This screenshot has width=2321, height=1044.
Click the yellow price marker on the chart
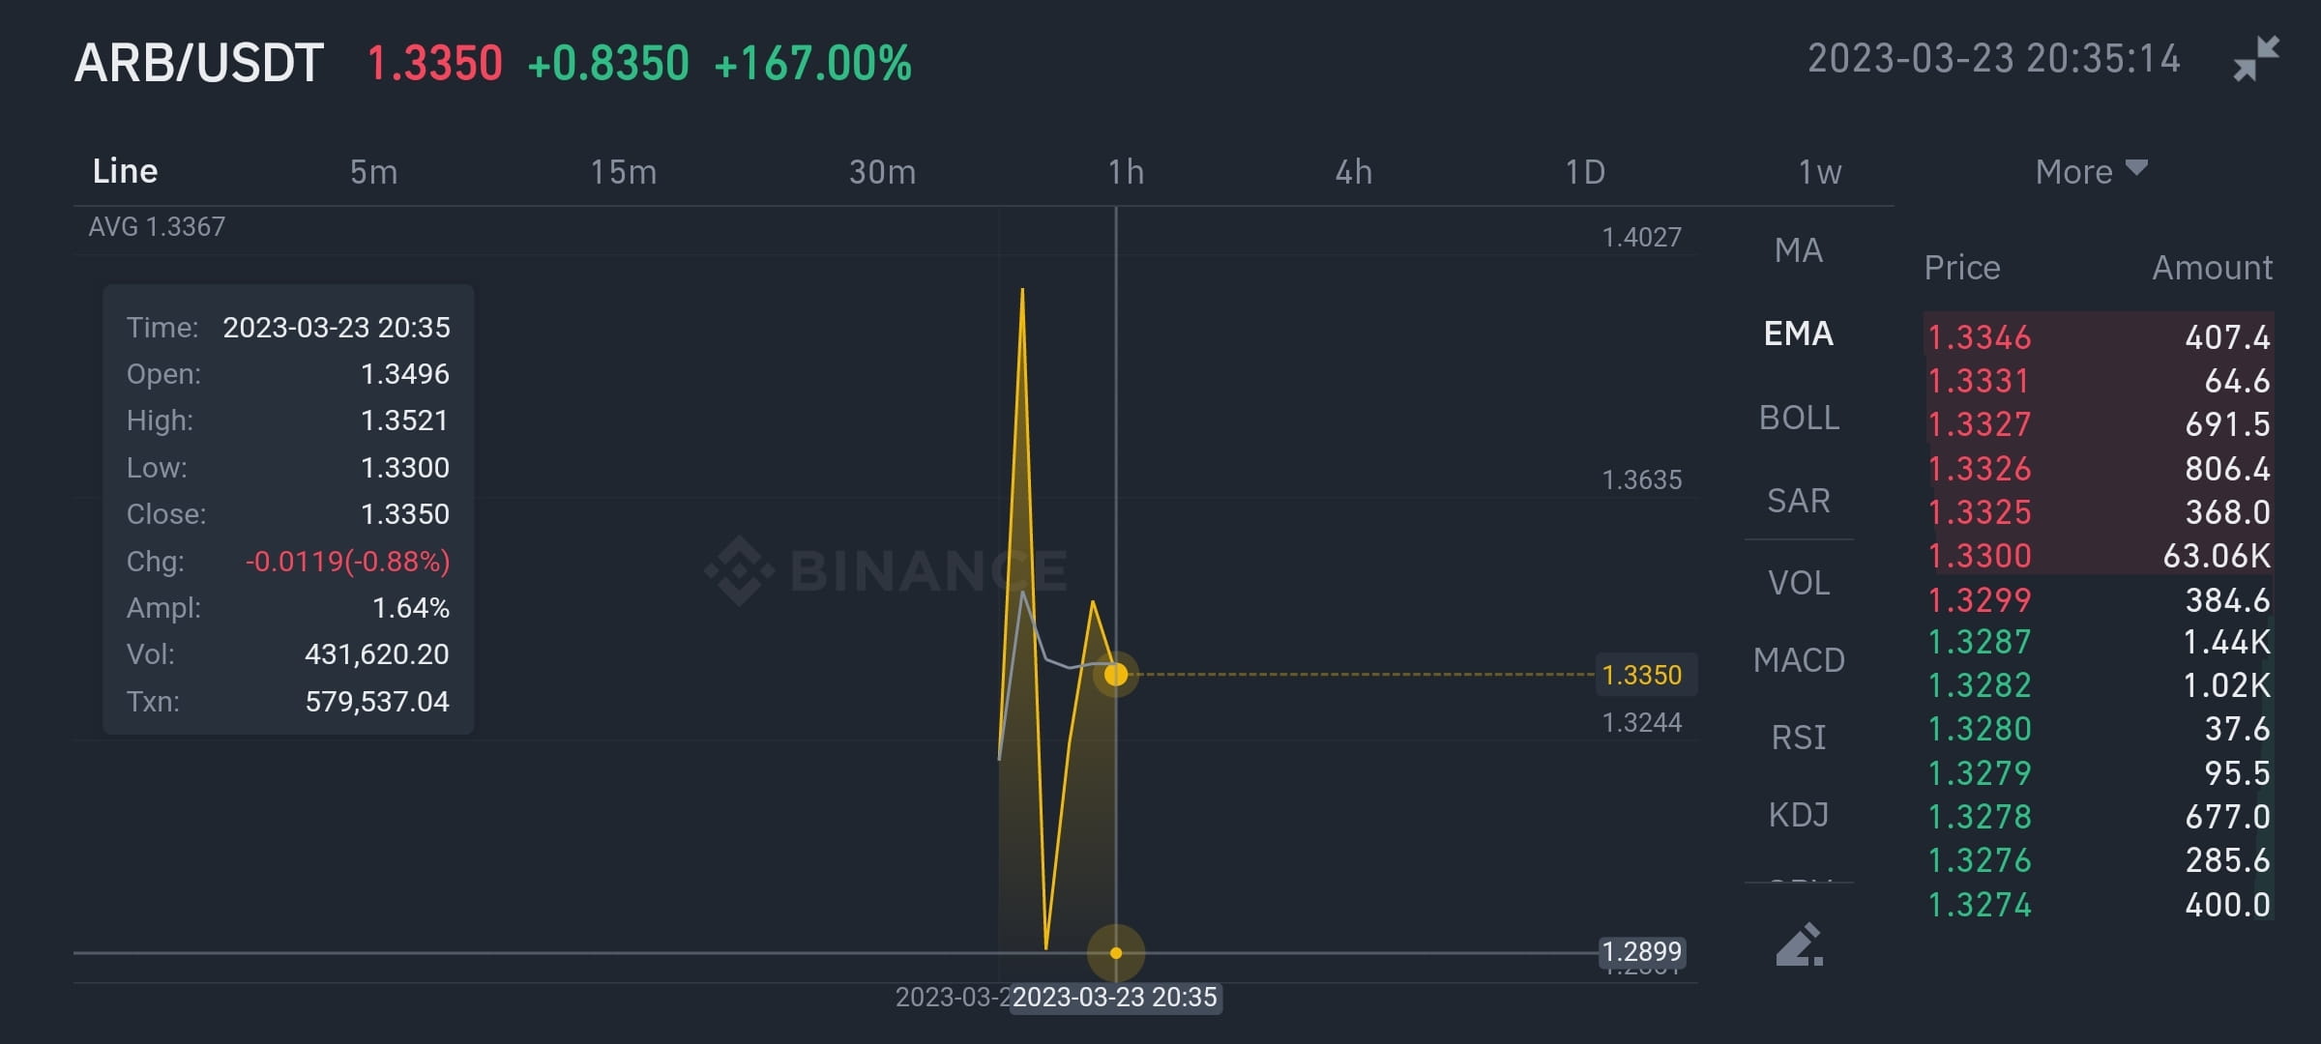[1117, 675]
